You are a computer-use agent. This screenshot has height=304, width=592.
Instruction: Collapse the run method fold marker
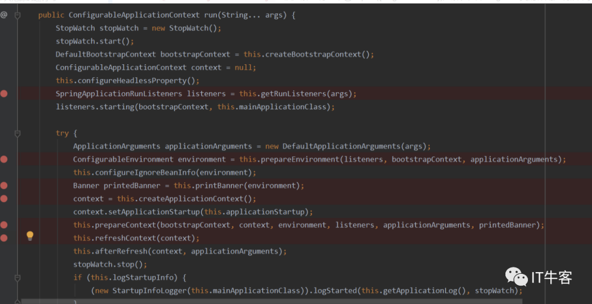pyautogui.click(x=18, y=15)
